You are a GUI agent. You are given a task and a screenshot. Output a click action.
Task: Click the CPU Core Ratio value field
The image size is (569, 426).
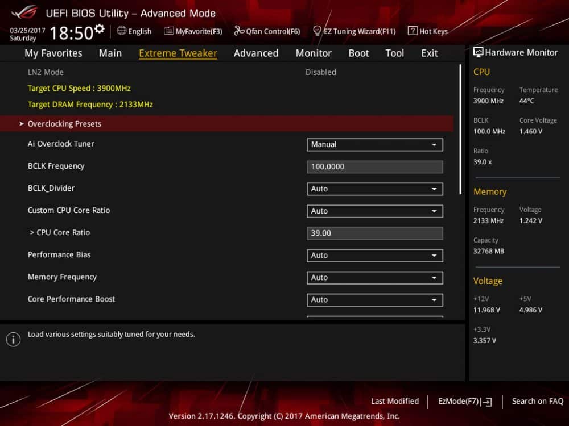coord(374,233)
